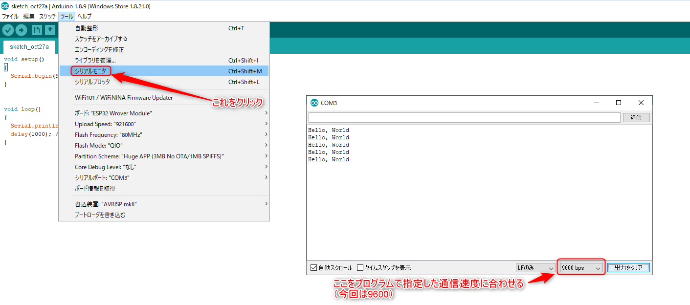Choose エンコーディングを修正 menu entry
Viewport: 690px width, 305px height.
164,49
